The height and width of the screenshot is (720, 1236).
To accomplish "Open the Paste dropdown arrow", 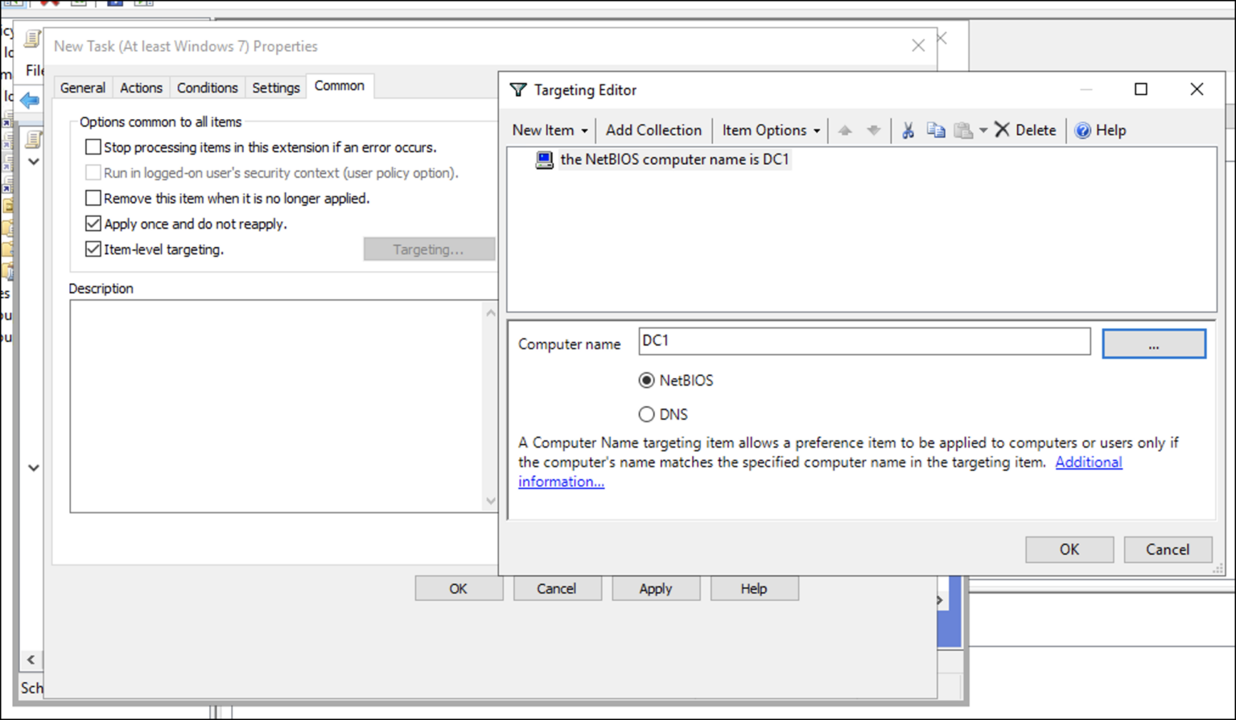I will tap(983, 130).
